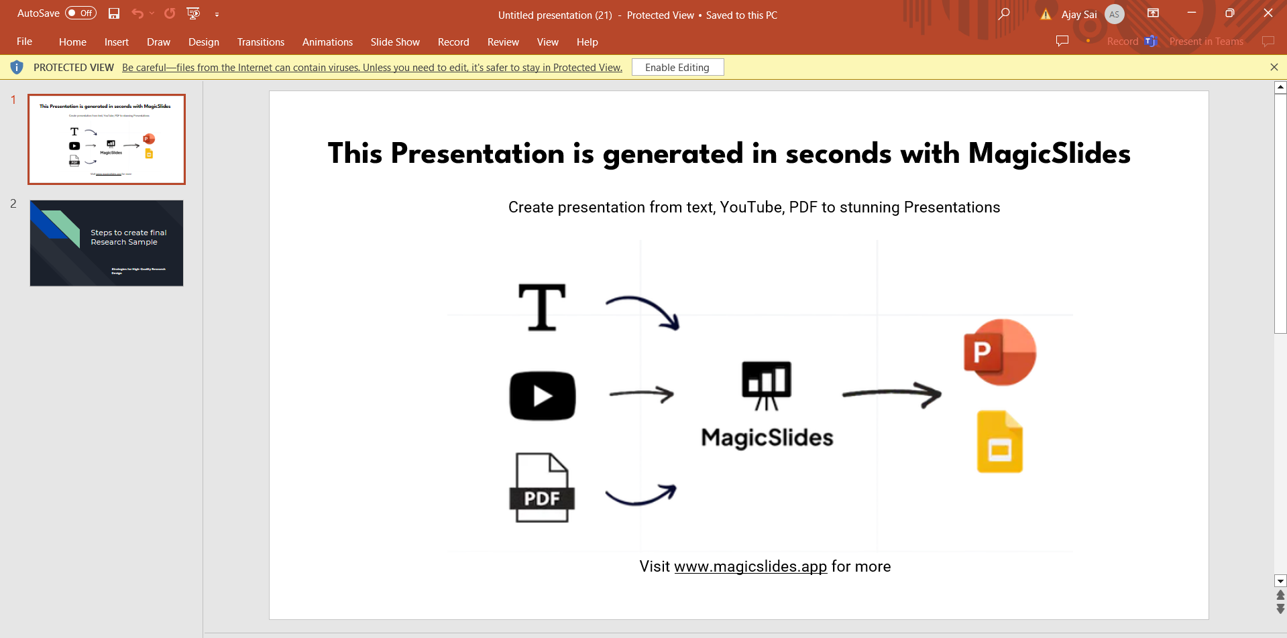The height and width of the screenshot is (638, 1287).
Task: Click the Save floppy disk icon
Action: (x=114, y=13)
